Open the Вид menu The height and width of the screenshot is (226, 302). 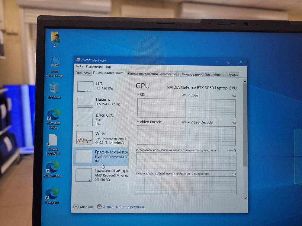coord(109,67)
